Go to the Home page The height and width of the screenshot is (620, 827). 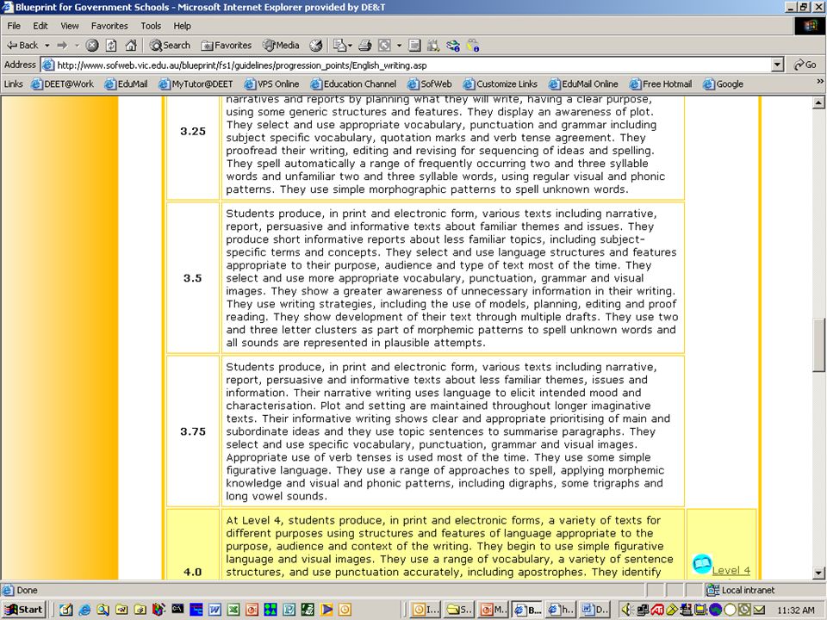coord(131,46)
